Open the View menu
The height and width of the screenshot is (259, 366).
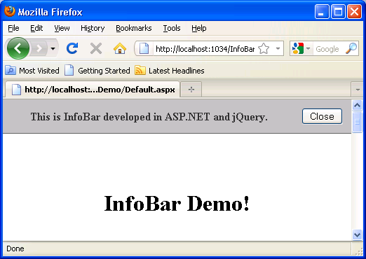(x=62, y=28)
